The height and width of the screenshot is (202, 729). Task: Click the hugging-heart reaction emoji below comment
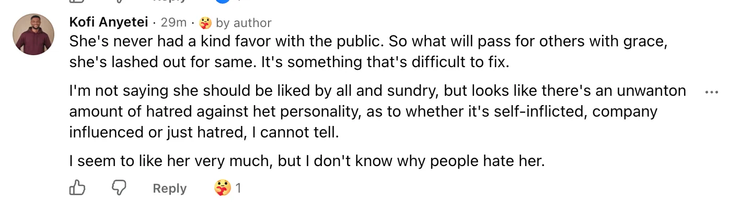[x=223, y=188]
